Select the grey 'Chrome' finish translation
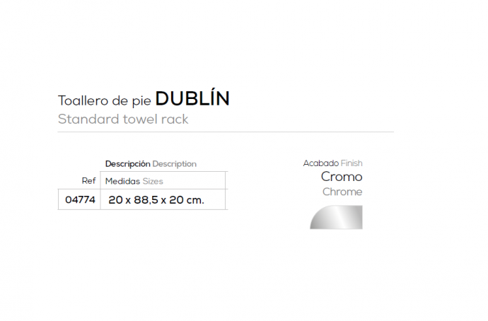488x321 pixels. coord(342,192)
